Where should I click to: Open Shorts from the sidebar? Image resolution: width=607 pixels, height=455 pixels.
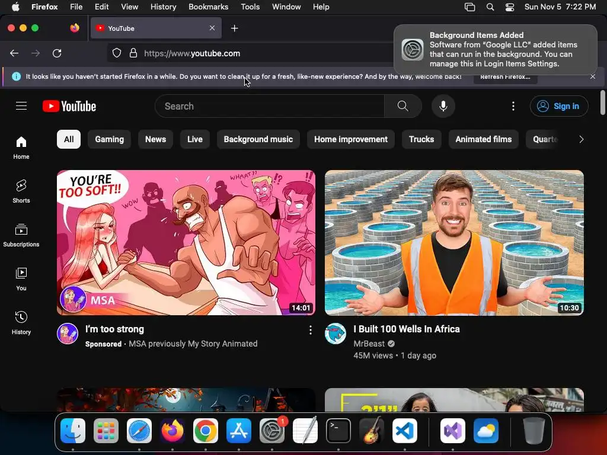tap(21, 191)
